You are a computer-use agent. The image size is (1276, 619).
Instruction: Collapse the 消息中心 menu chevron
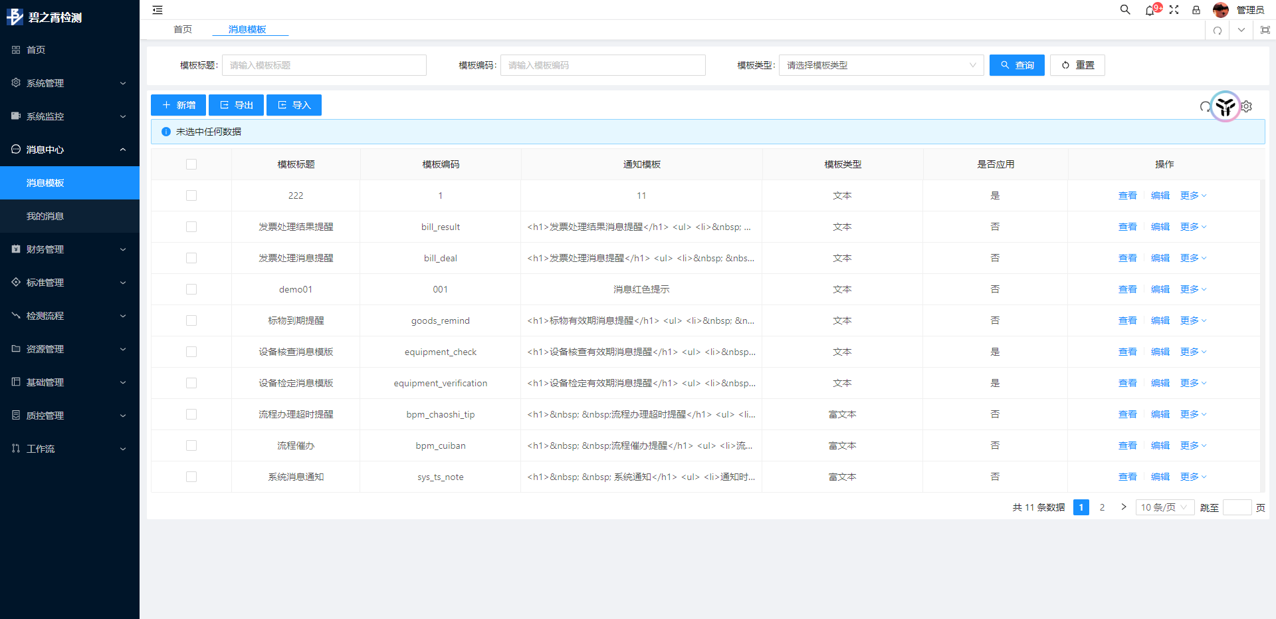(x=123, y=150)
